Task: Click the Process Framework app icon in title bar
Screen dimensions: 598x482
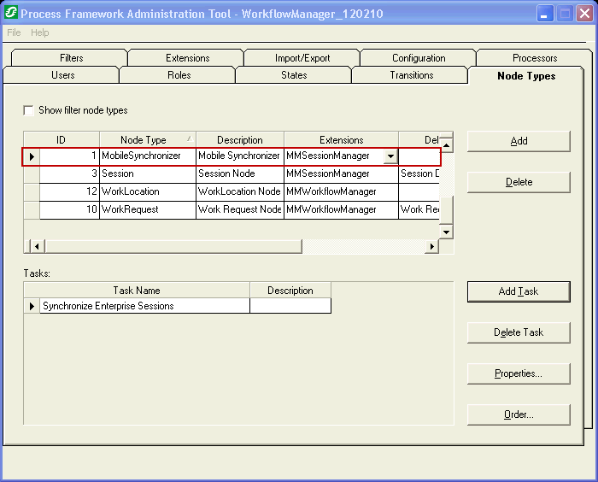Action: 11,14
